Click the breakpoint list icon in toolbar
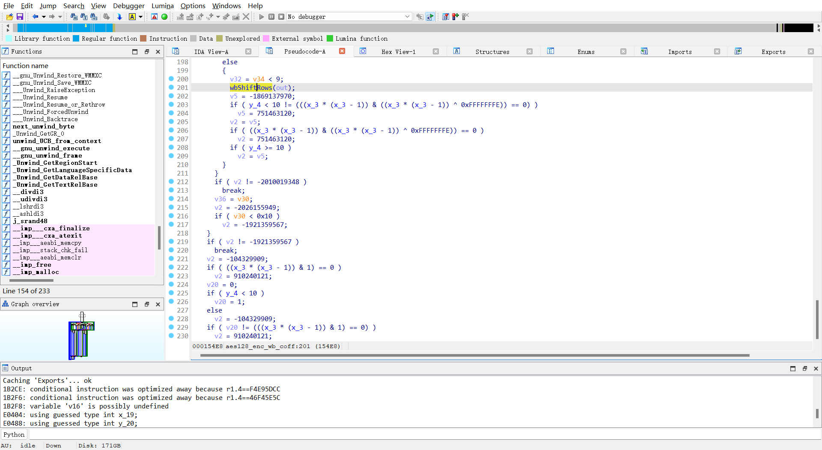Screen dimensions: 822x450 [446, 17]
